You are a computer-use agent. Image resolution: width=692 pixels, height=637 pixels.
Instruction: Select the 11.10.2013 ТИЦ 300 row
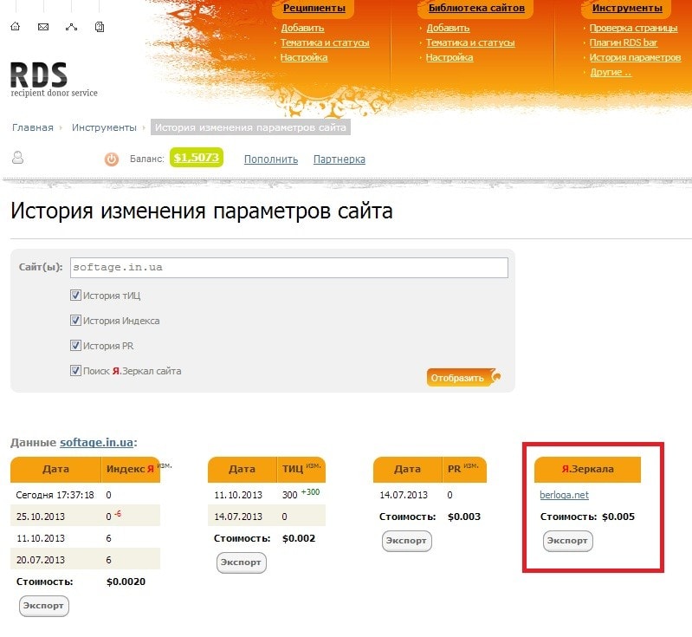267,495
